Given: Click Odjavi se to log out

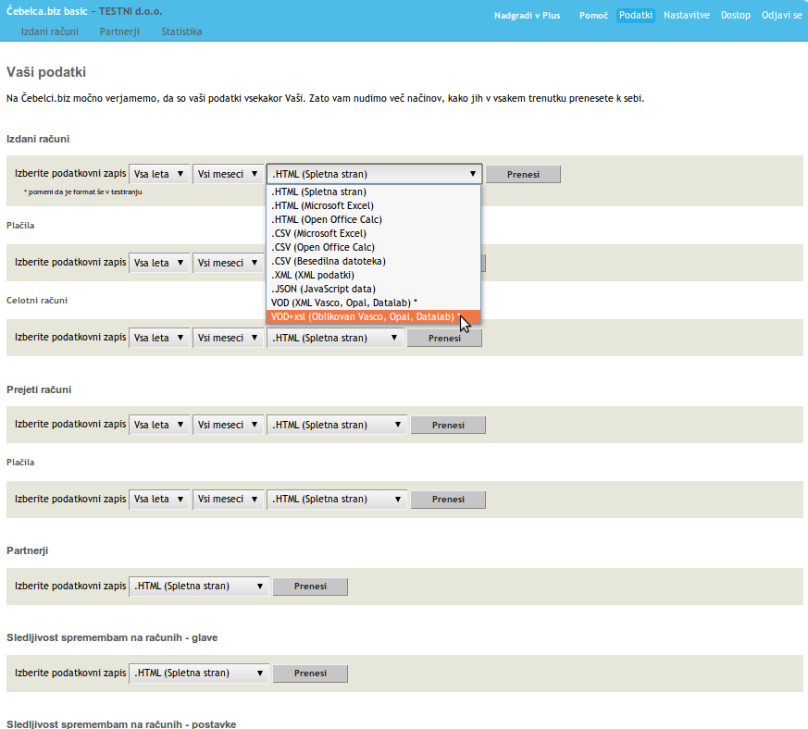Looking at the screenshot, I should tap(781, 16).
